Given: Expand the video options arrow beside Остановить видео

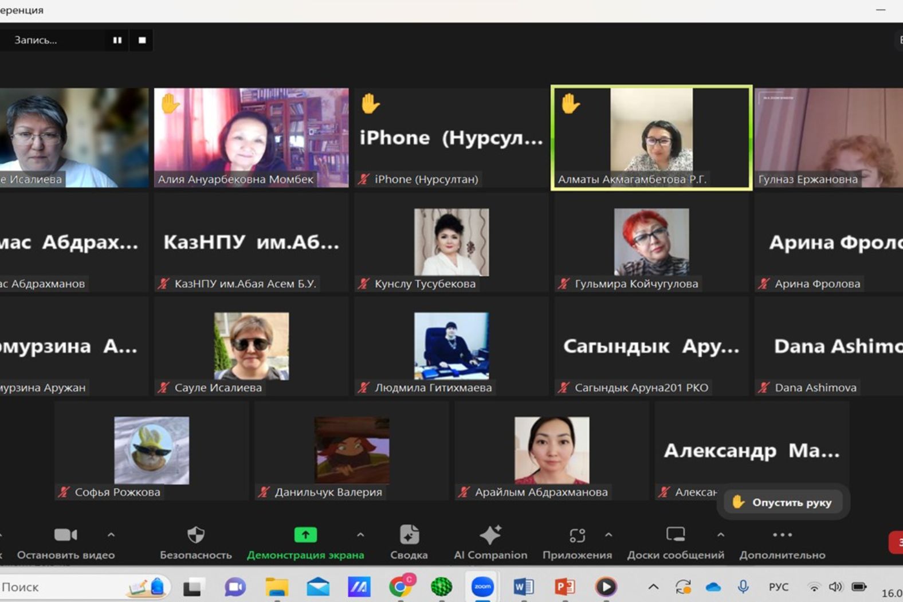Looking at the screenshot, I should click(111, 535).
